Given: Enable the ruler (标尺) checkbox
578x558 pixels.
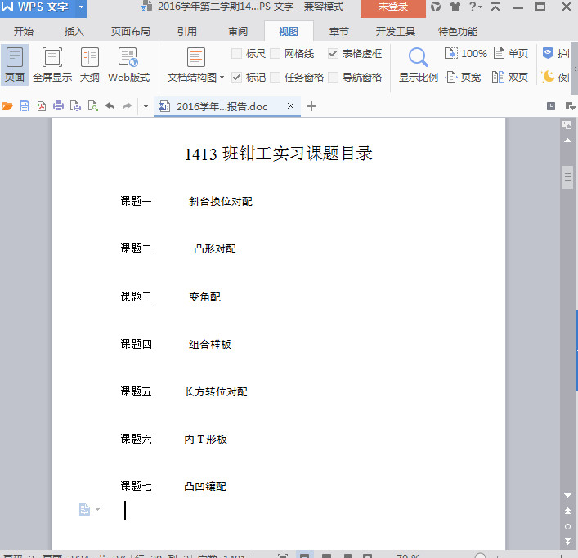Looking at the screenshot, I should (236, 54).
